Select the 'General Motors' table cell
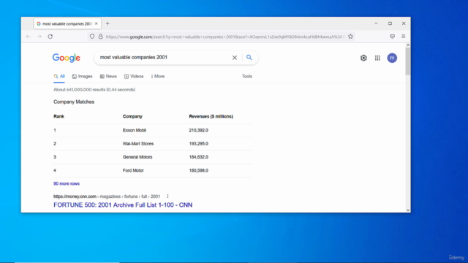468x263 pixels. pyautogui.click(x=137, y=157)
